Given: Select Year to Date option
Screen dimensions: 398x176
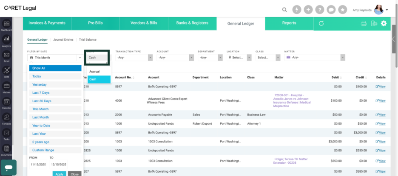Looking at the screenshot, I should click(55, 126).
